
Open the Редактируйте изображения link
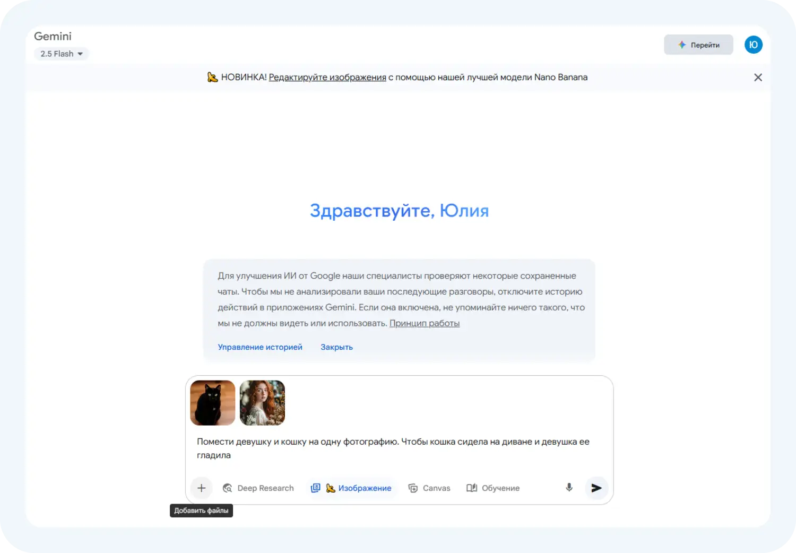click(x=327, y=77)
